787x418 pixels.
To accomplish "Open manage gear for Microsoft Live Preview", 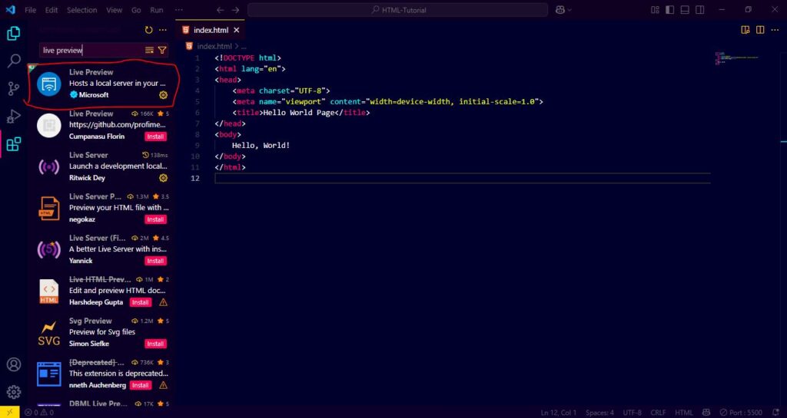I will (163, 95).
